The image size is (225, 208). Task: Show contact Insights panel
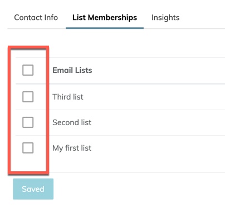165,18
